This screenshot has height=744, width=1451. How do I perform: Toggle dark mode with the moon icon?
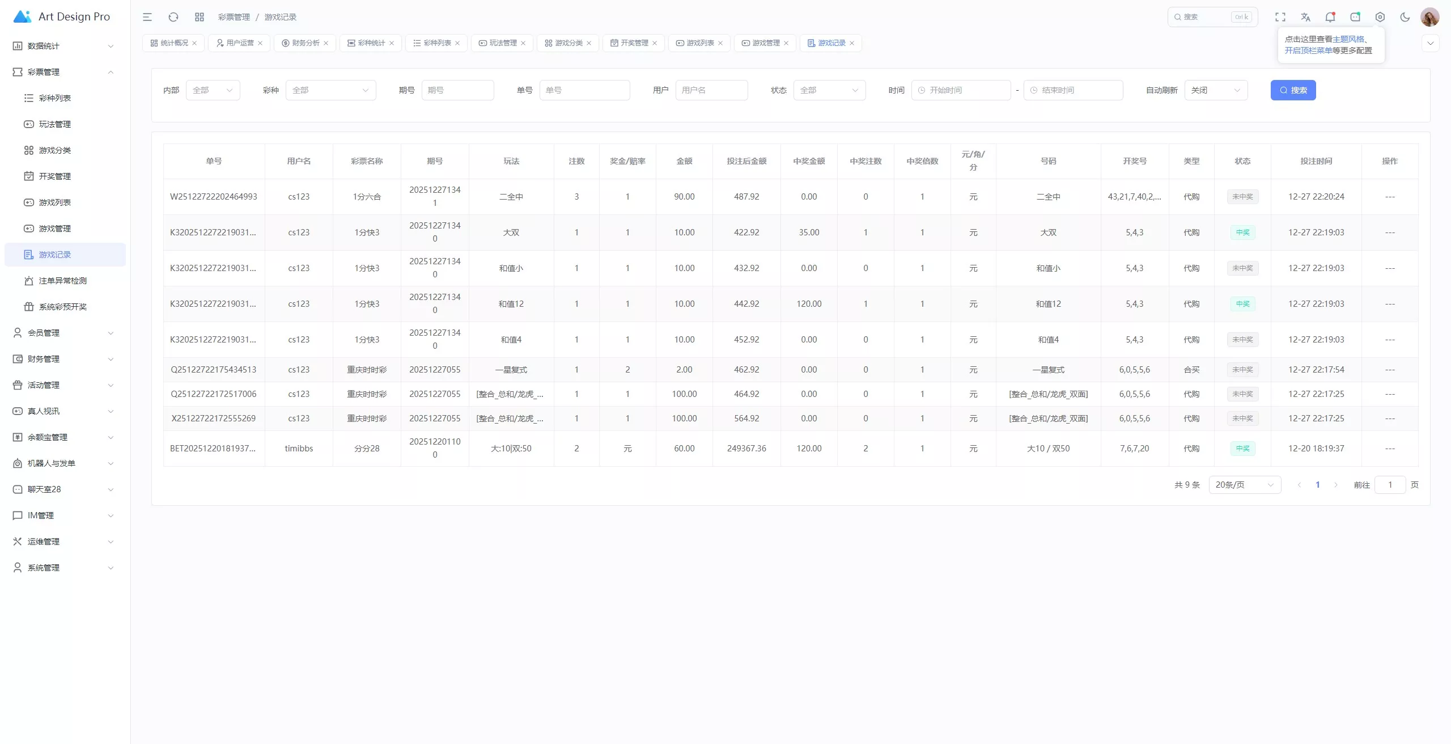(x=1405, y=17)
